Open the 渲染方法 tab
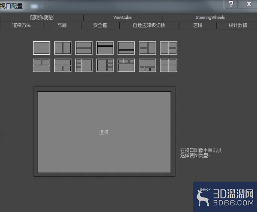 [21, 25]
